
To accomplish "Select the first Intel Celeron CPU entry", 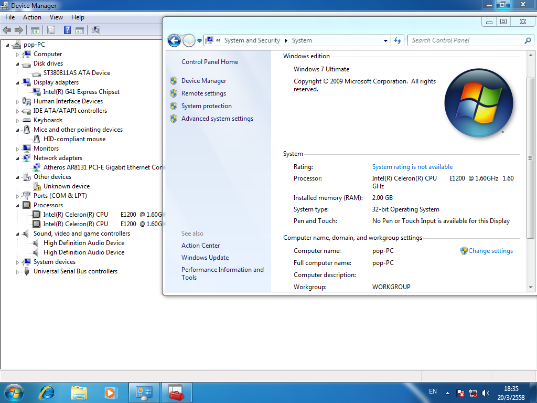I will (102, 215).
